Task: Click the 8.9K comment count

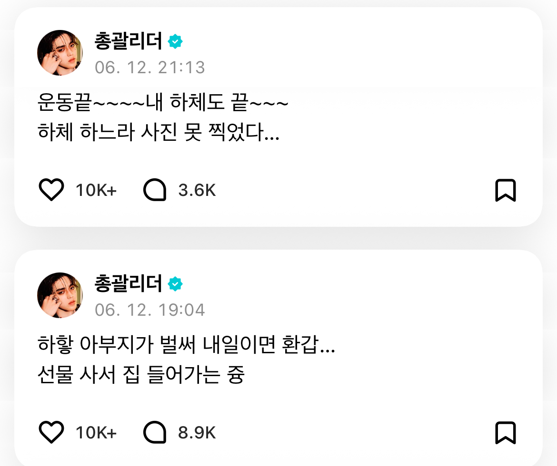Action: point(197,433)
